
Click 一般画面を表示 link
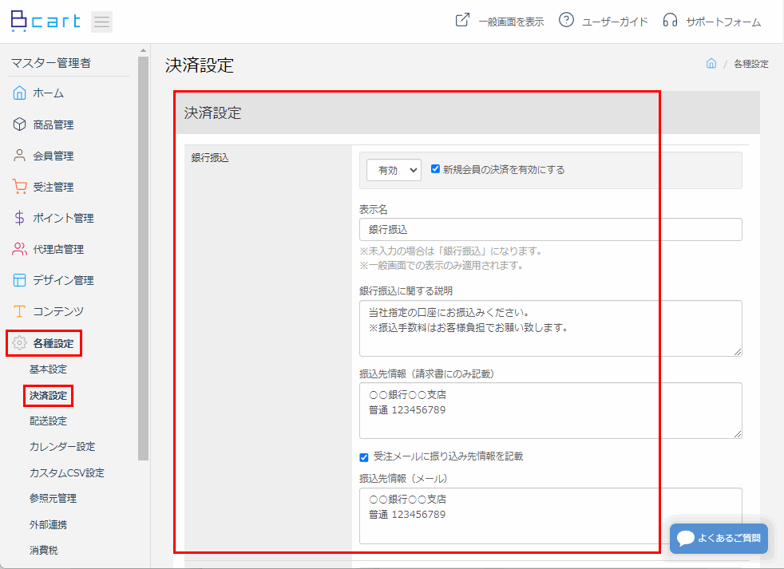click(x=511, y=22)
